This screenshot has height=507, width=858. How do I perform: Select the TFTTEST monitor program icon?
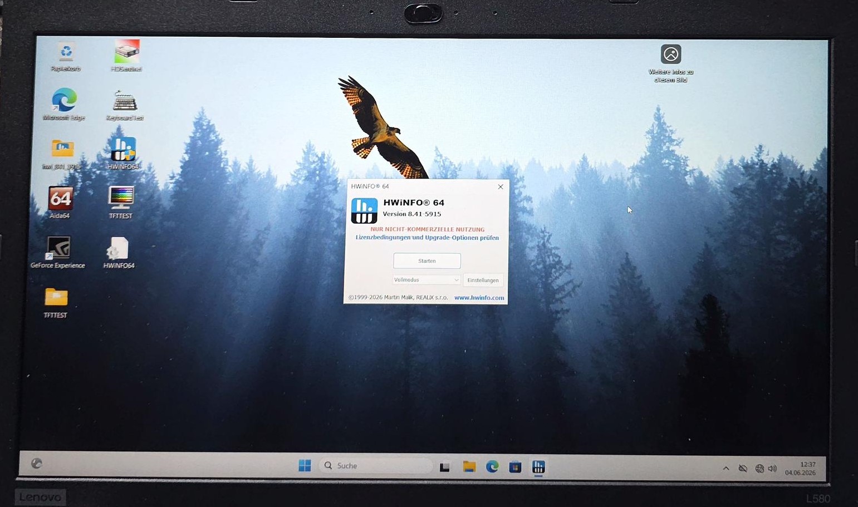tap(121, 202)
